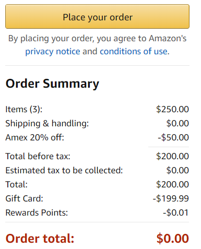
Task: Click the Shipping & handling $0.00 amount
Action: [178, 123]
